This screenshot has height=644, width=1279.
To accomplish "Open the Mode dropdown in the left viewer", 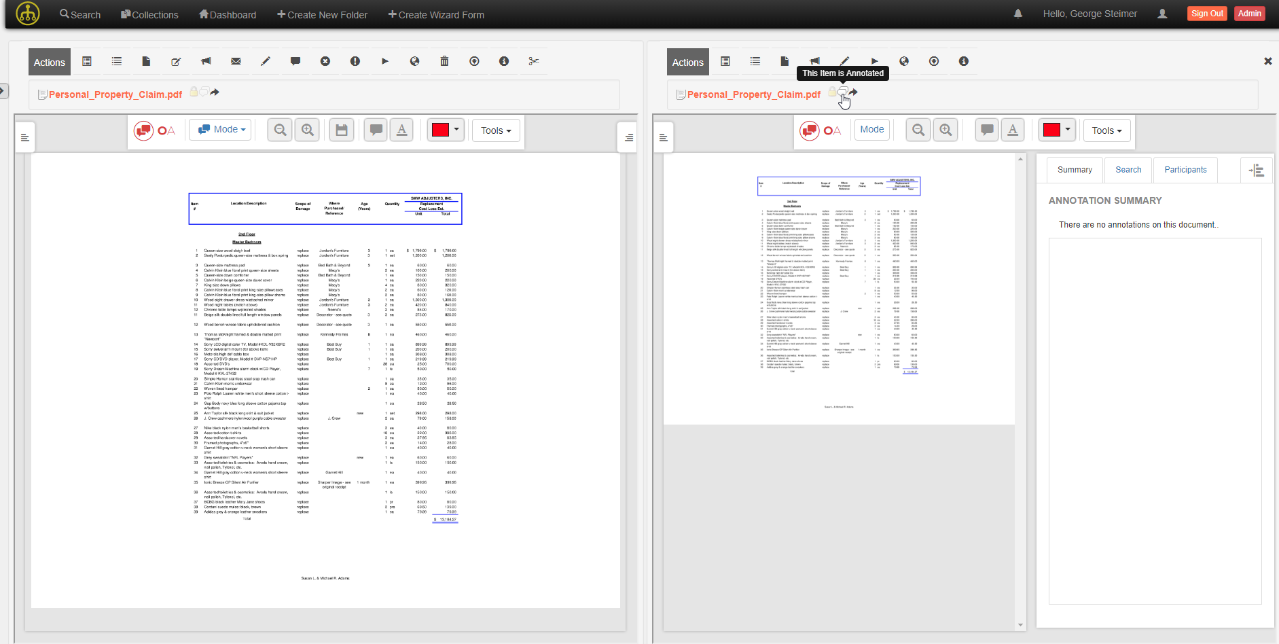I will click(x=220, y=129).
